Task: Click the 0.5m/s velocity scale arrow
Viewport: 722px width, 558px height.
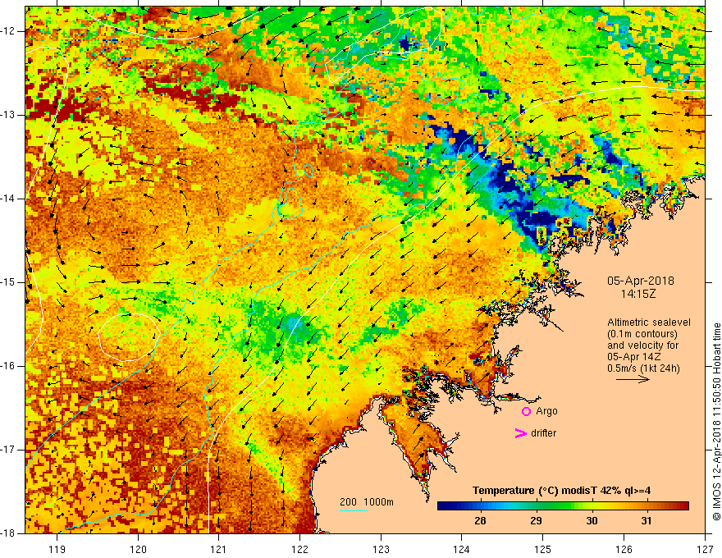Action: pyautogui.click(x=633, y=379)
